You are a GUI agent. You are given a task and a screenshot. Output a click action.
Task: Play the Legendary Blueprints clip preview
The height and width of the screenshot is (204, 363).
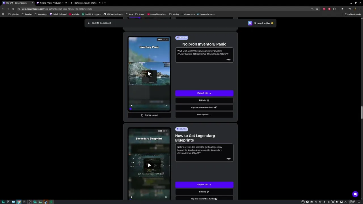[x=149, y=165]
